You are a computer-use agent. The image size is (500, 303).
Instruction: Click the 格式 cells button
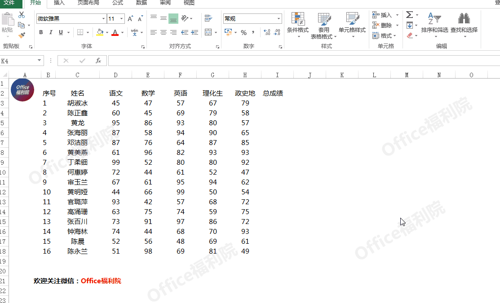coord(384,35)
